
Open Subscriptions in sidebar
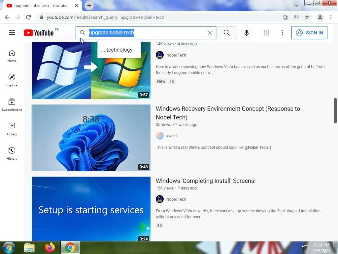pos(12,105)
